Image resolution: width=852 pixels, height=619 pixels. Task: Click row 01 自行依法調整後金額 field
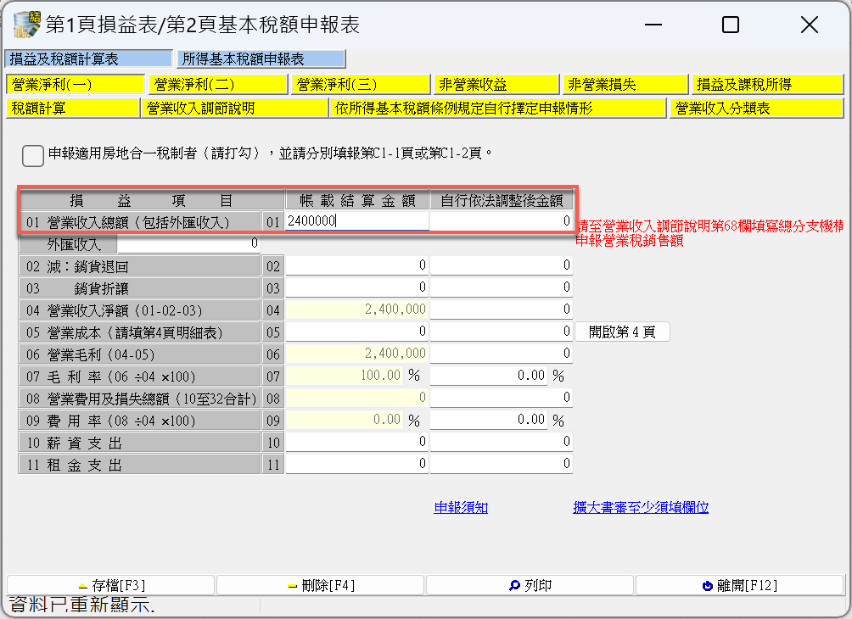(x=501, y=221)
